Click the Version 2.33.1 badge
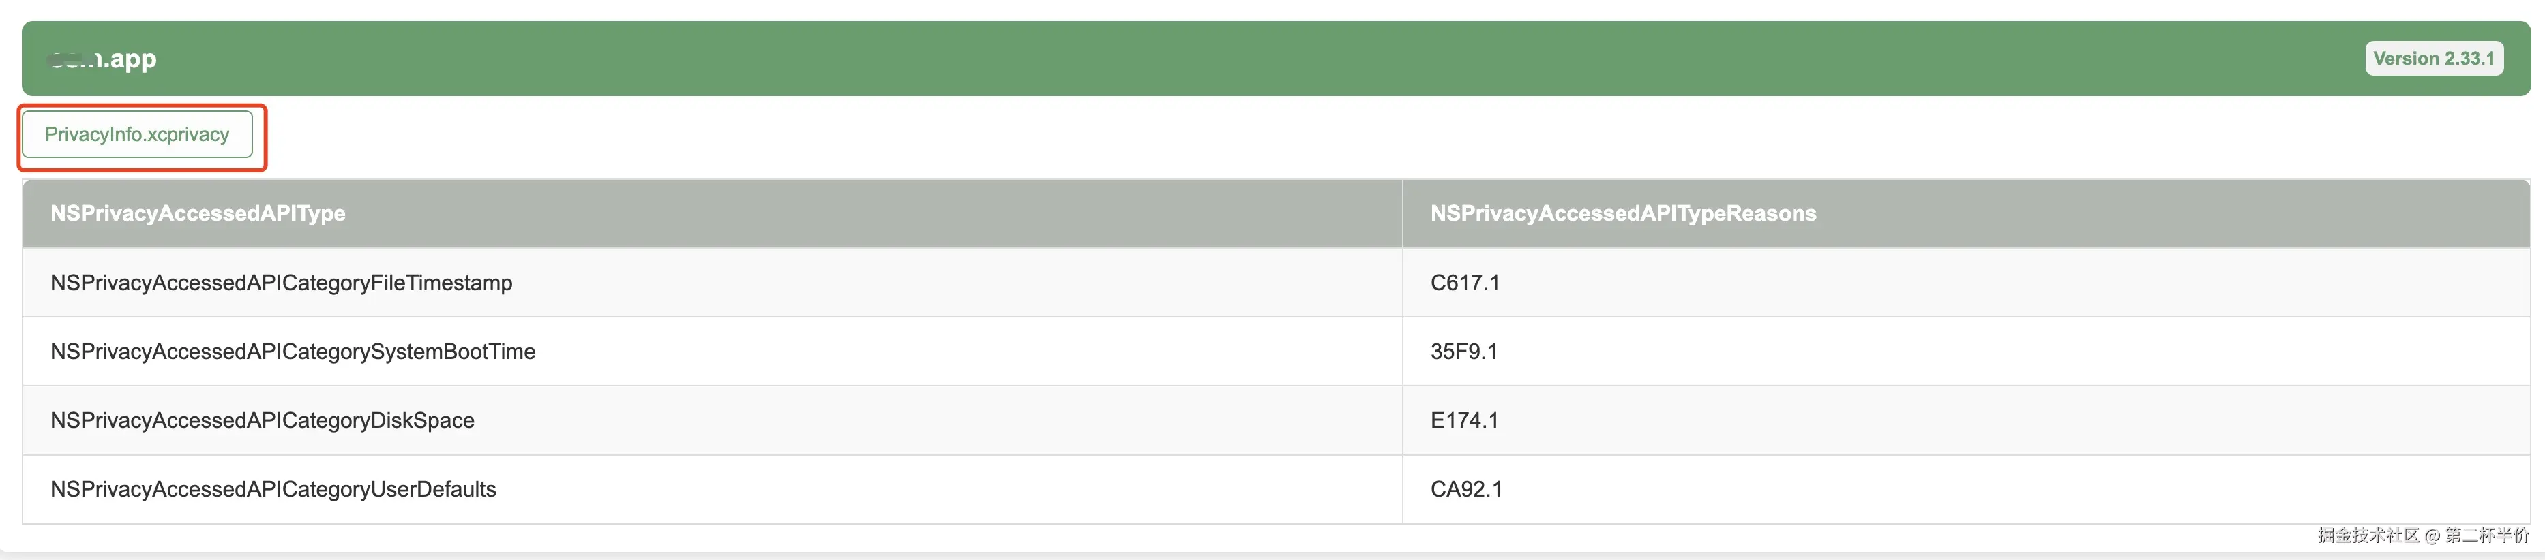Image resolution: width=2545 pixels, height=560 pixels. point(2433,59)
